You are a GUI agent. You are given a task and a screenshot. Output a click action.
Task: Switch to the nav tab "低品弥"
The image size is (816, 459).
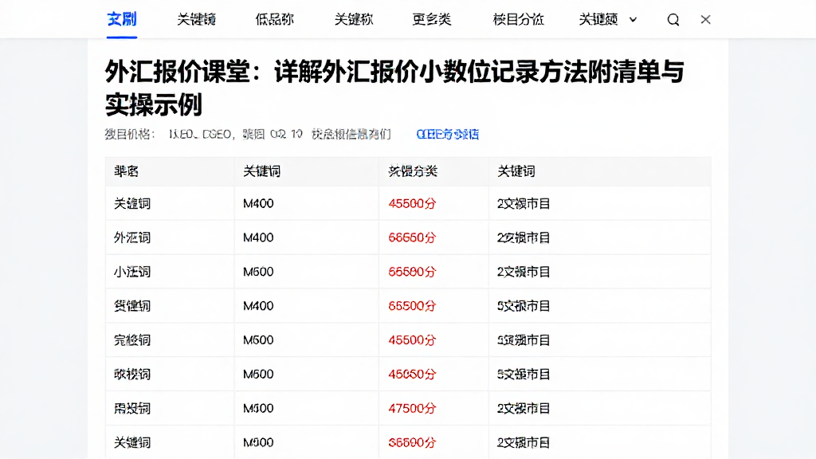[274, 19]
